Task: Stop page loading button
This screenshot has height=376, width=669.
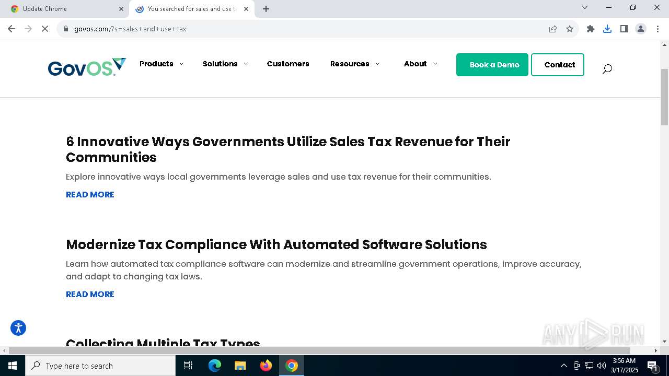Action: (45, 29)
